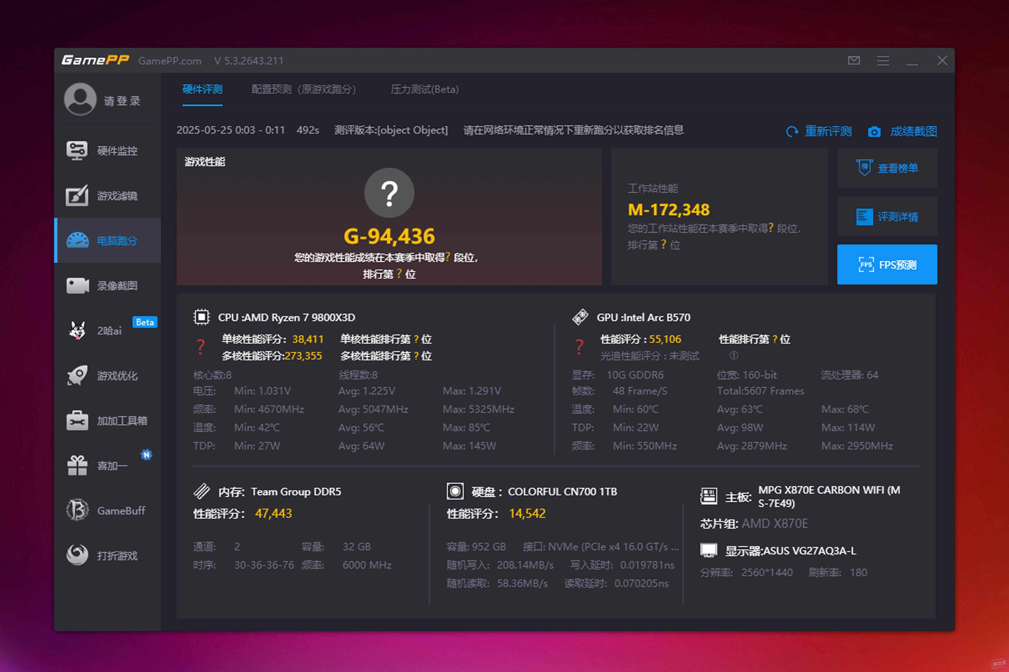This screenshot has width=1009, height=672.
Task: Click 成绩截图 to capture results
Action: click(913, 132)
